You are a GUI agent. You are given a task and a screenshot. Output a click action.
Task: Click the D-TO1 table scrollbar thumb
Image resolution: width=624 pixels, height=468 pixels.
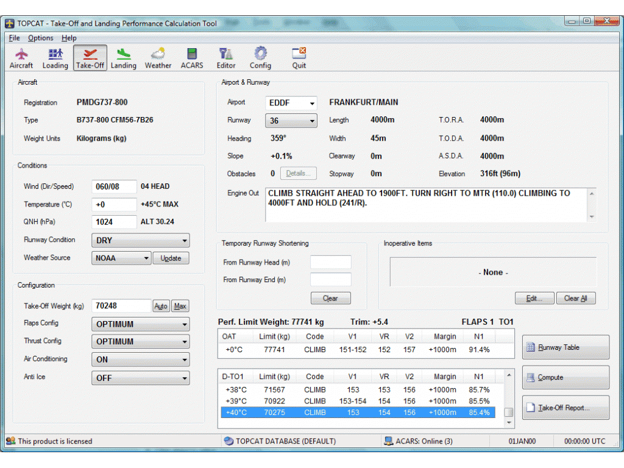tap(509, 413)
